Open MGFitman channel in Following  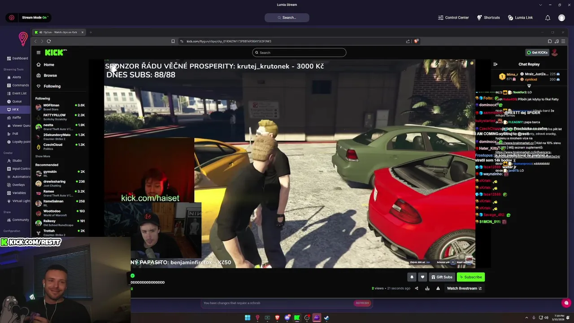point(60,107)
